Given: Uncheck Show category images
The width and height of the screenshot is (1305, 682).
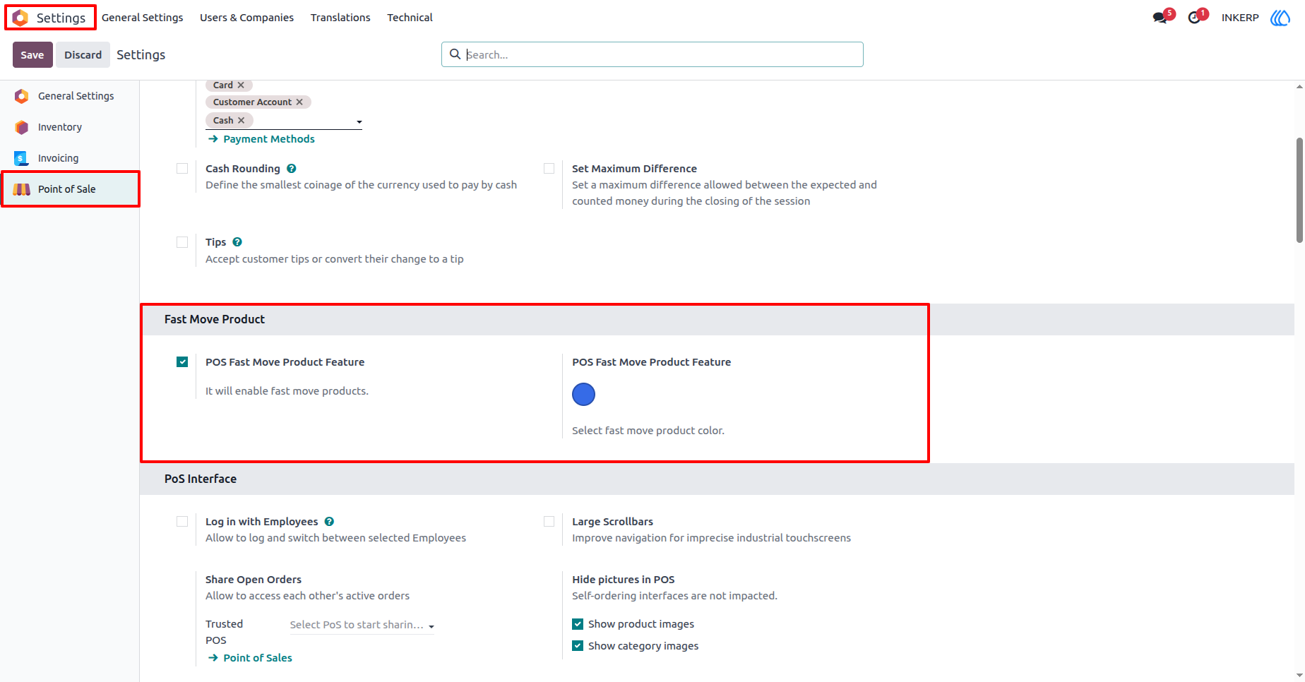Looking at the screenshot, I should tap(578, 646).
